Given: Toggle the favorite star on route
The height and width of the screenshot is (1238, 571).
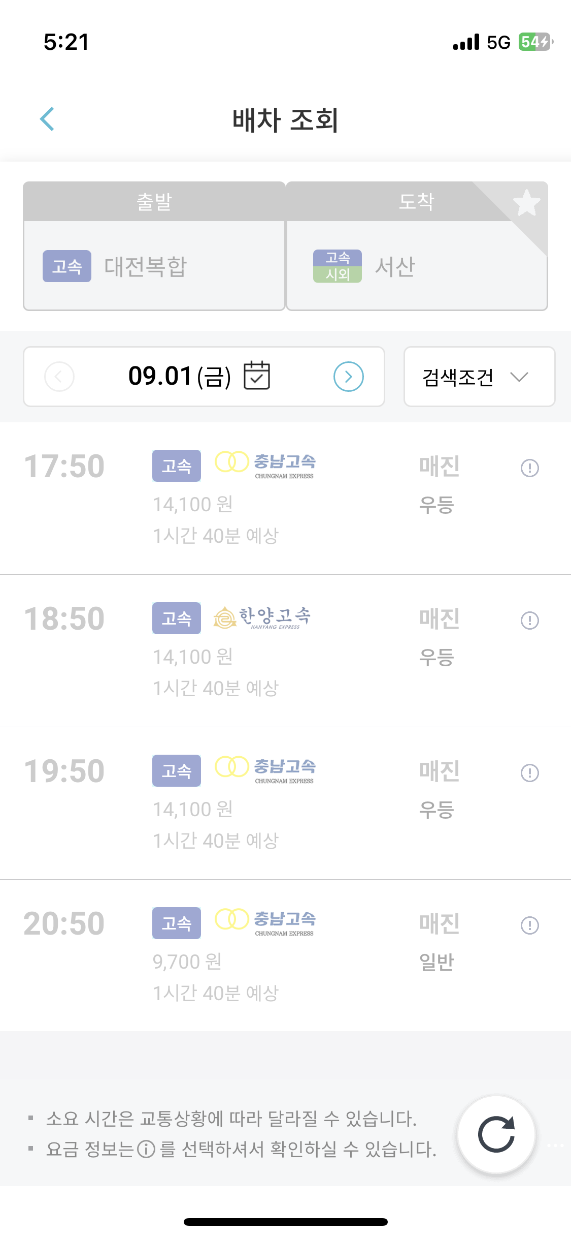Looking at the screenshot, I should pos(526,202).
